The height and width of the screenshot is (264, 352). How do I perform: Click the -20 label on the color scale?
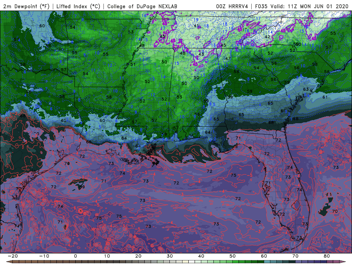coord(13,256)
